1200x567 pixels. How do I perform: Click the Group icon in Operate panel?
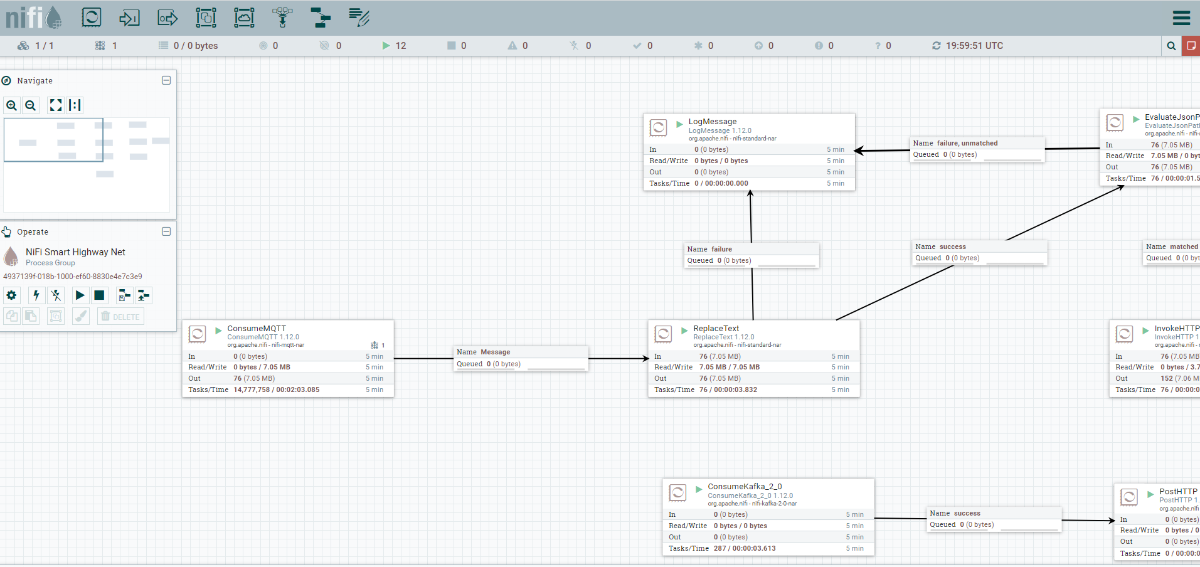[56, 316]
